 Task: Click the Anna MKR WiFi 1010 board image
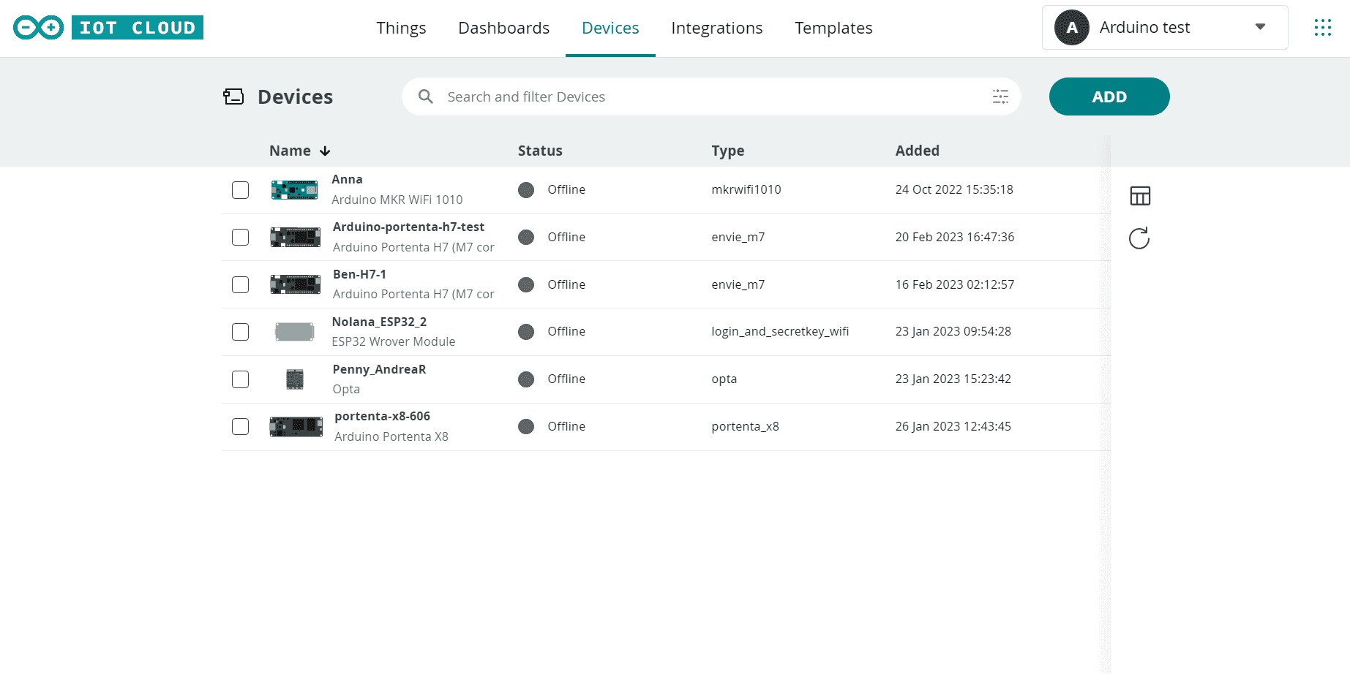click(x=294, y=190)
